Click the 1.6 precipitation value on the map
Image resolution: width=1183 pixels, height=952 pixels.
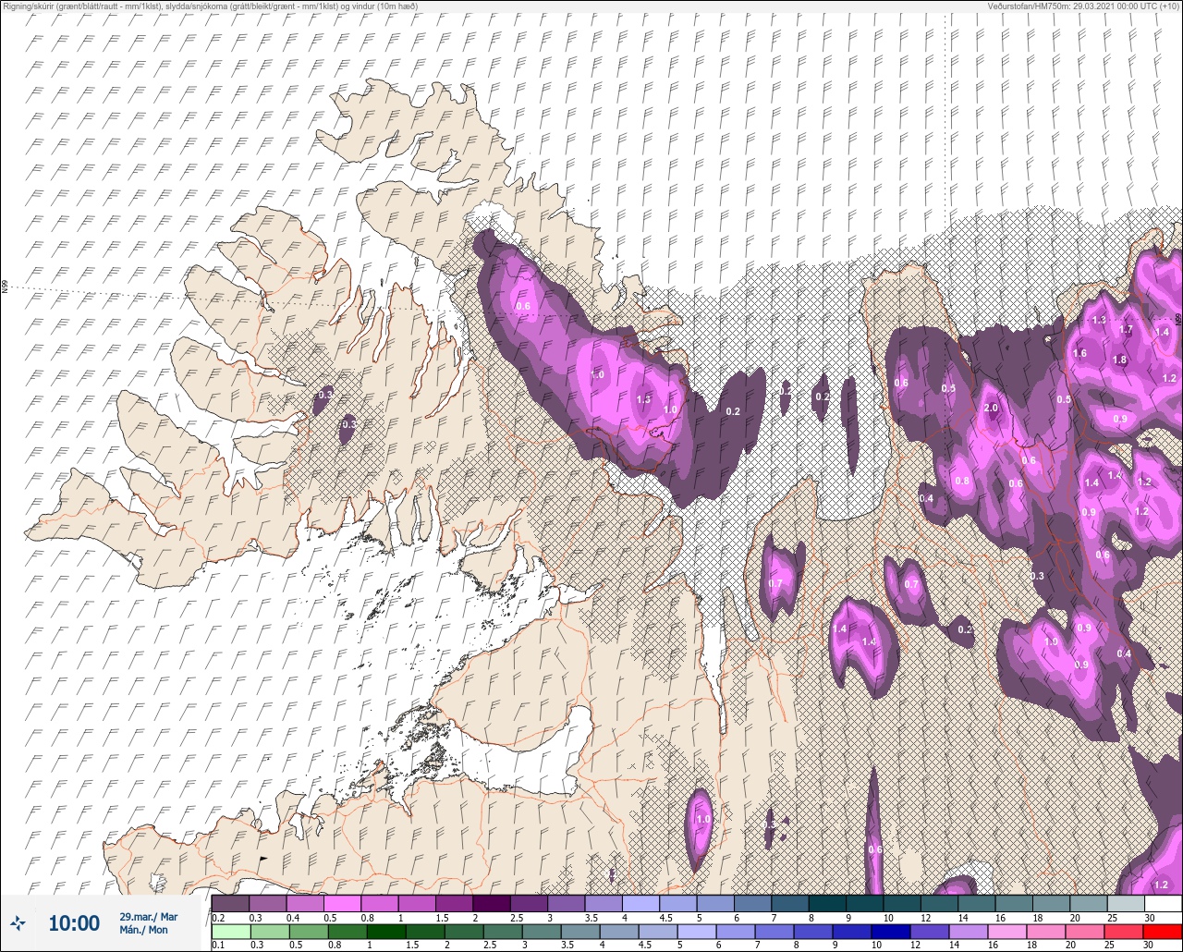click(1079, 353)
